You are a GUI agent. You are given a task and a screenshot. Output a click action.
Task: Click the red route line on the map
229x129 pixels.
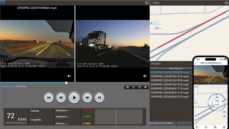[x=192, y=30]
